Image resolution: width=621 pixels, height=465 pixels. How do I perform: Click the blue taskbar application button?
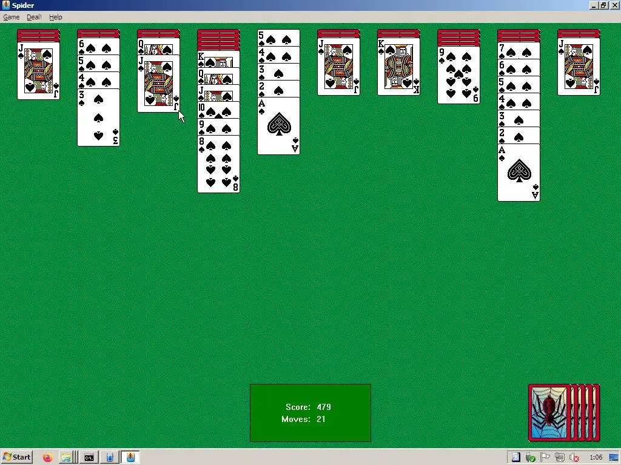(110, 458)
